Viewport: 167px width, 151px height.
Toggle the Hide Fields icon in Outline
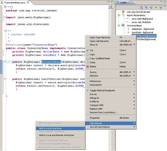[x=146, y=8]
